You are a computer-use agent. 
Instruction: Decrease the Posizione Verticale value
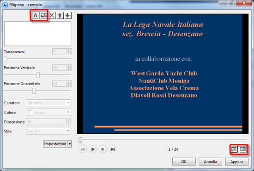68,69
